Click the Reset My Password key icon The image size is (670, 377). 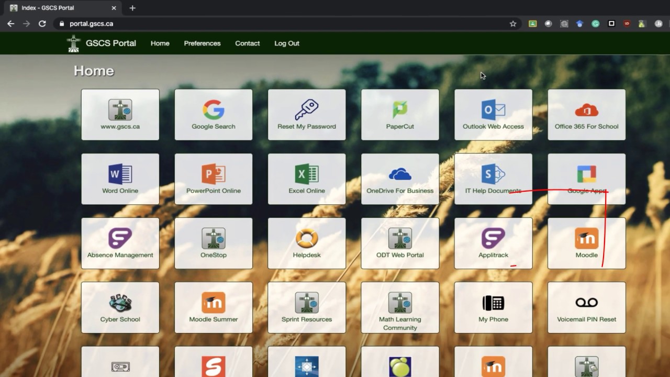(307, 110)
